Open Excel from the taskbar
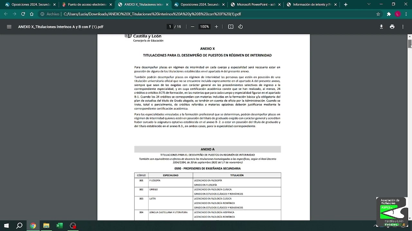This screenshot has height=231, width=412. click(x=59, y=226)
